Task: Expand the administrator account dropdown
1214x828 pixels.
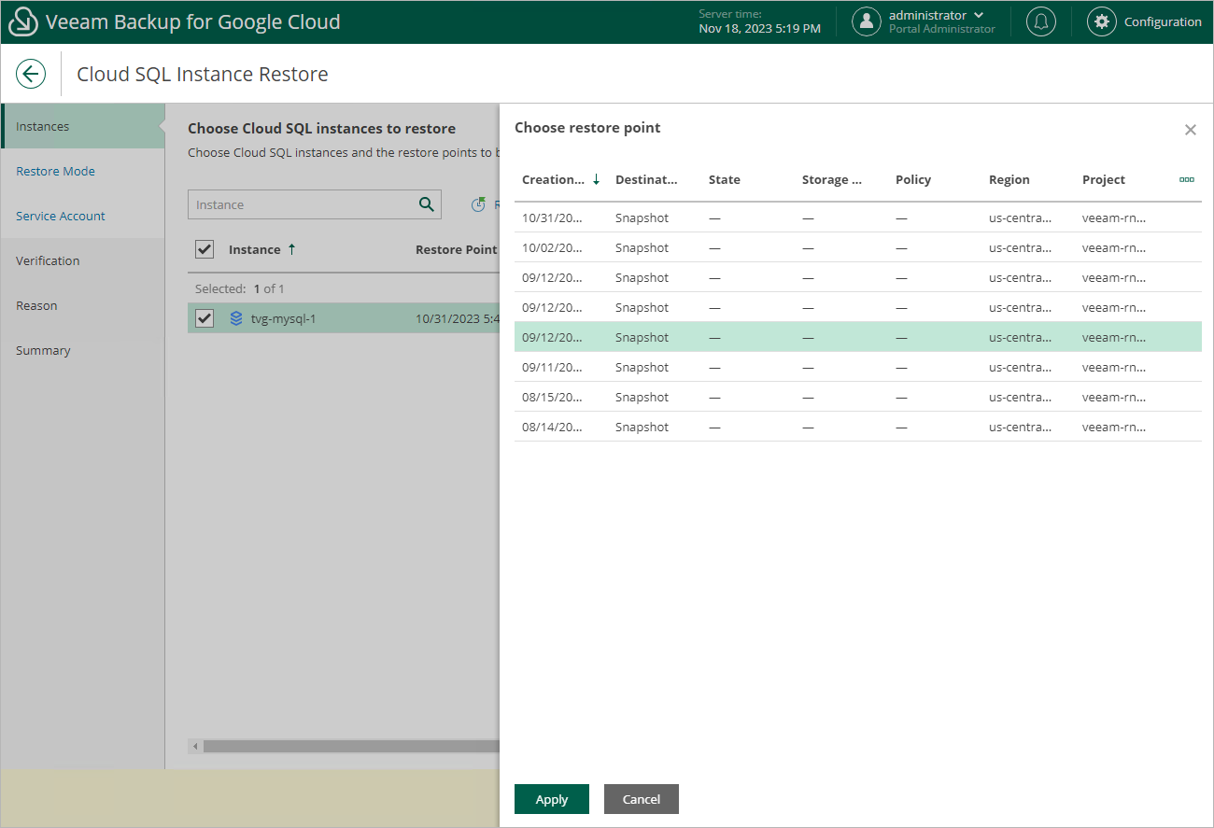Action: pyautogui.click(x=978, y=15)
